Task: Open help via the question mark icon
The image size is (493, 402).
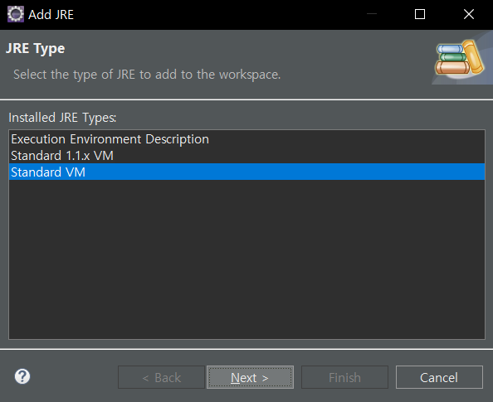Action: click(x=22, y=376)
